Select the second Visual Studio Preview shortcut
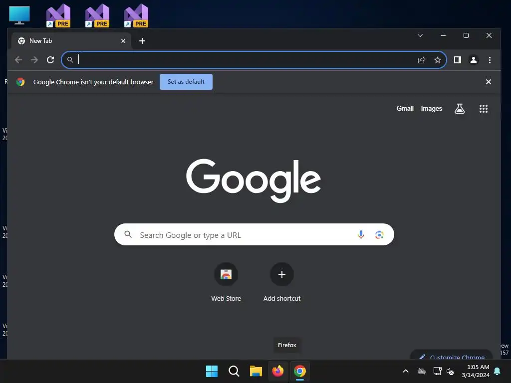Viewport: 511px width, 383px height. click(x=97, y=15)
